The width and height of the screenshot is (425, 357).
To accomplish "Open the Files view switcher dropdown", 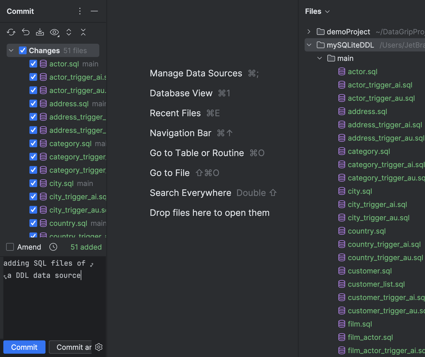I will pos(327,12).
